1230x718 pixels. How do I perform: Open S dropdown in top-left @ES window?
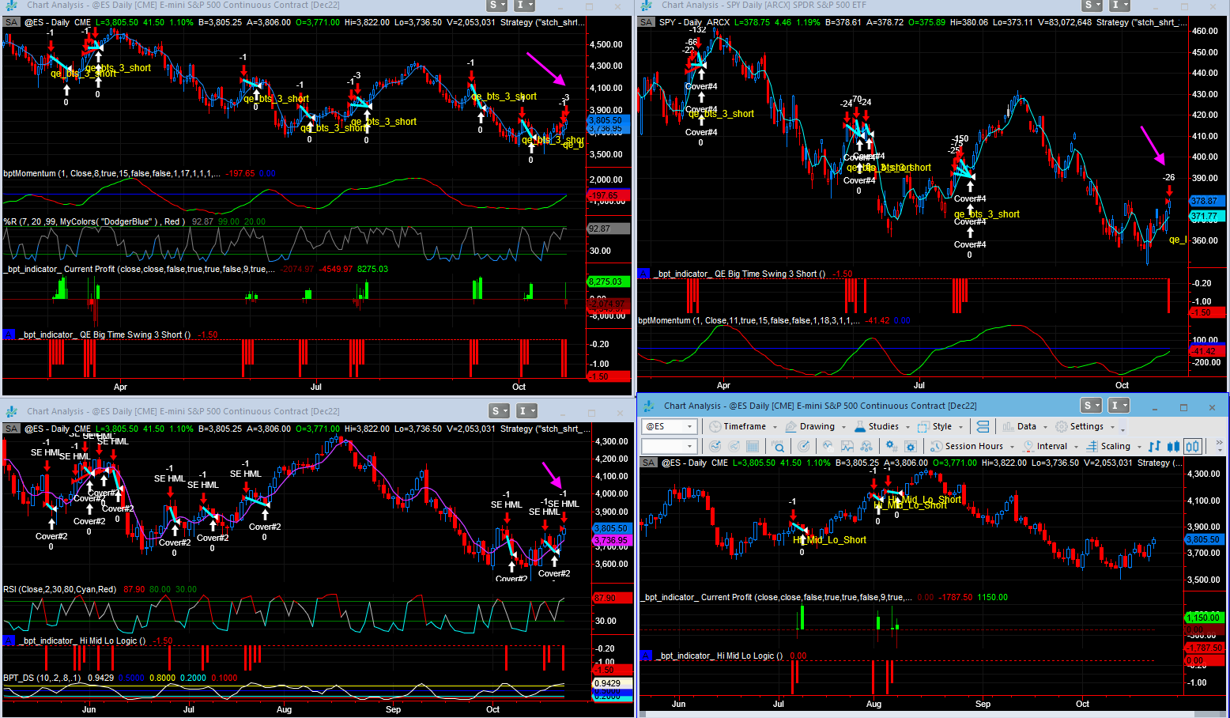point(498,6)
